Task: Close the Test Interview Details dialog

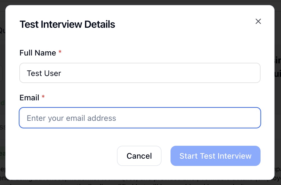Action: click(258, 21)
